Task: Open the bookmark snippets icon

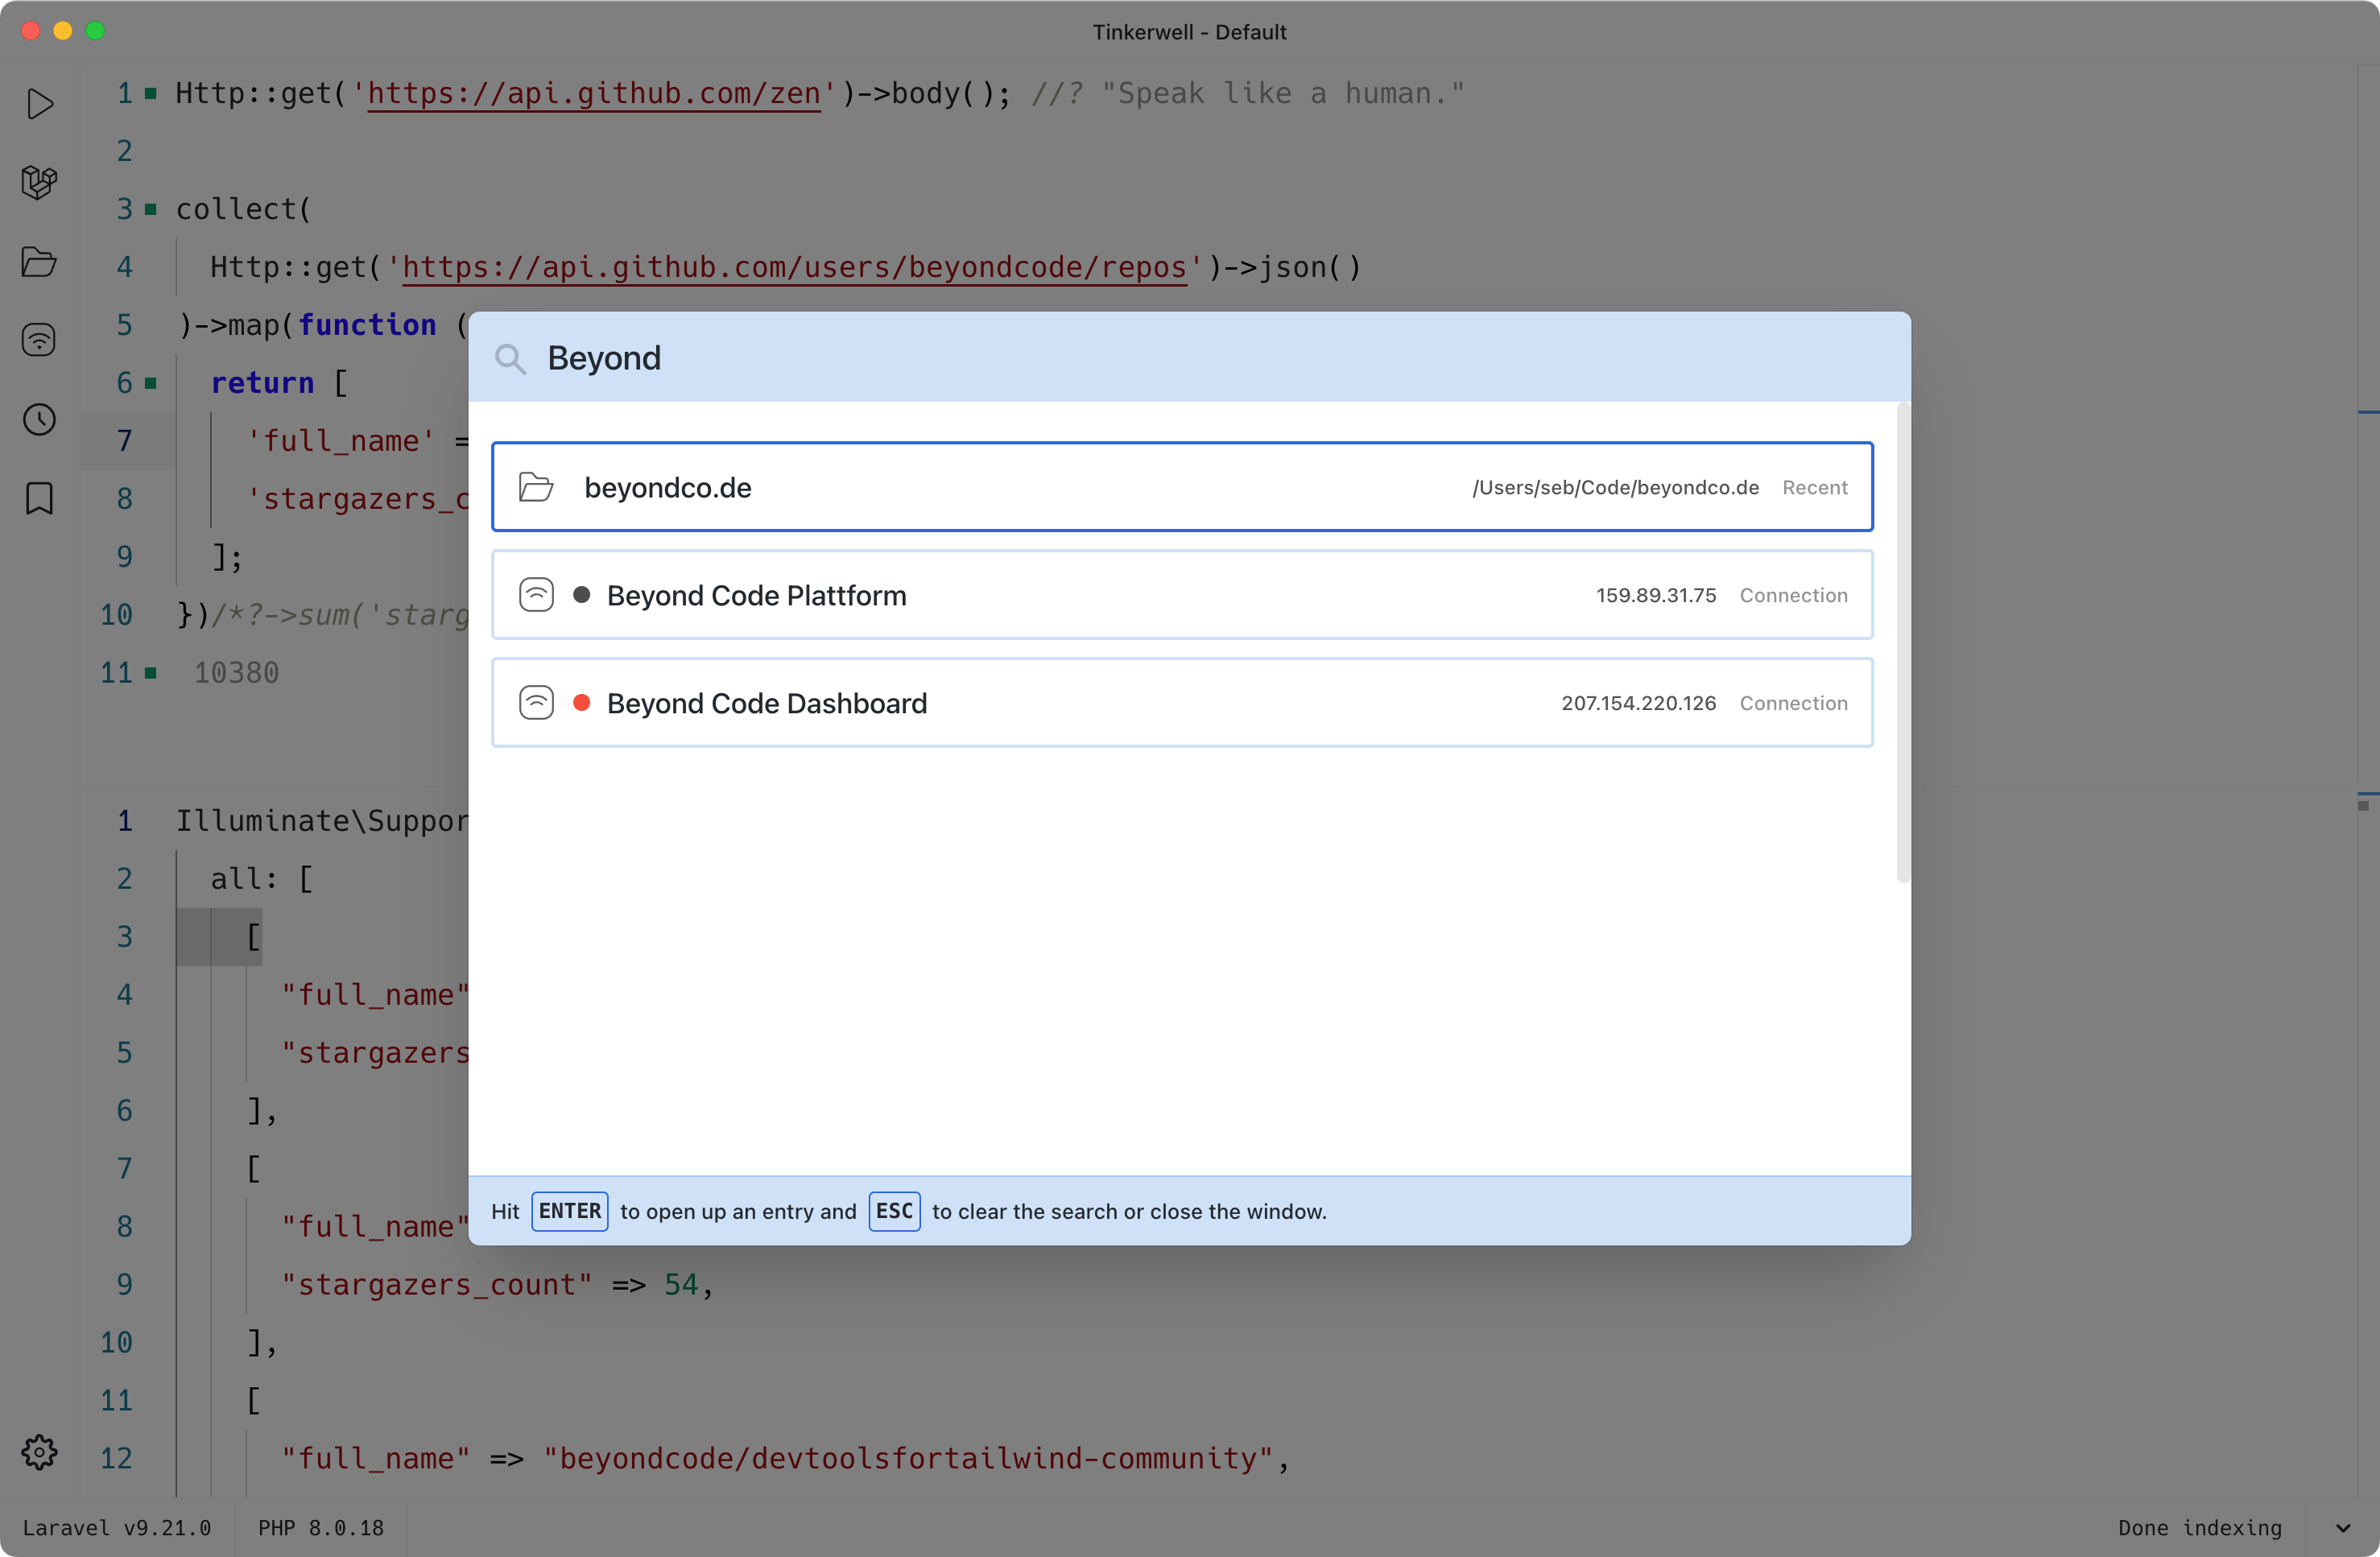Action: click(x=39, y=498)
